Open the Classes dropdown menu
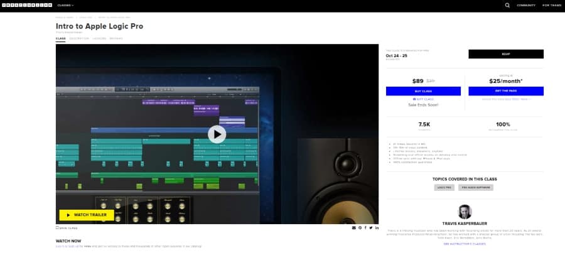The width and height of the screenshot is (565, 253). (65, 6)
